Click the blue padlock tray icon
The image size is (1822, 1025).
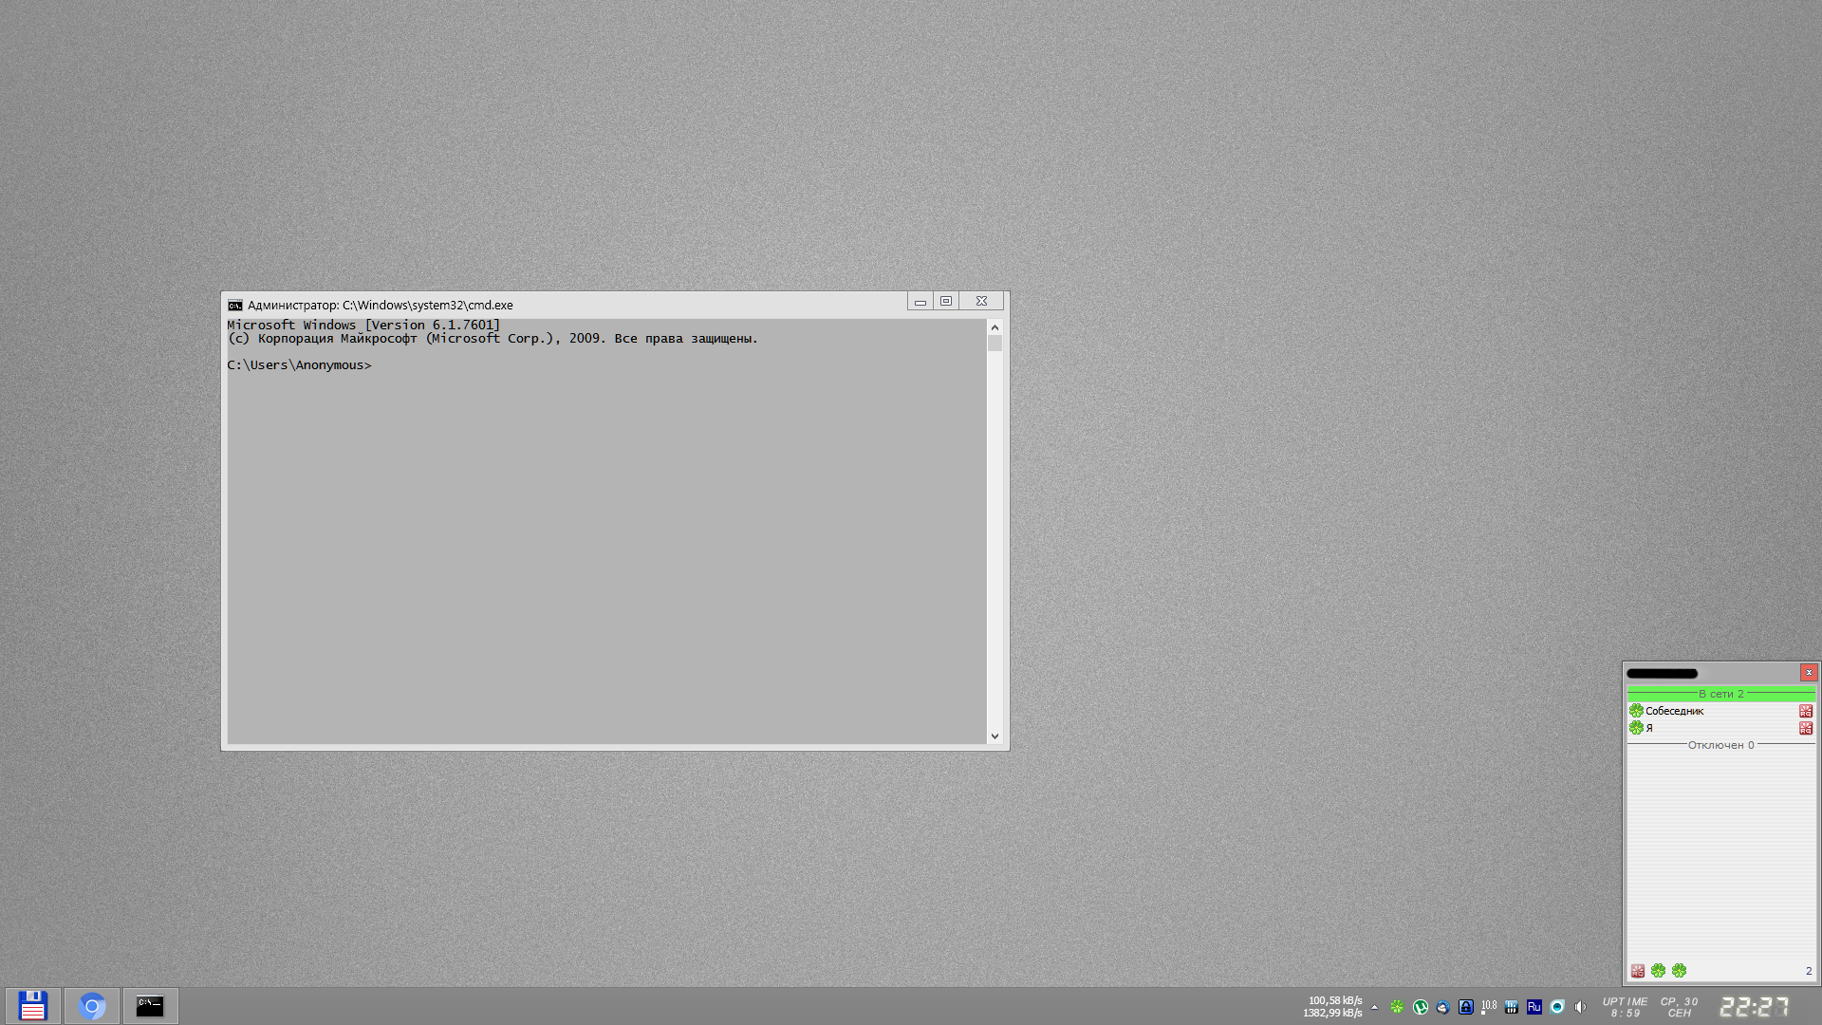point(1466,1007)
